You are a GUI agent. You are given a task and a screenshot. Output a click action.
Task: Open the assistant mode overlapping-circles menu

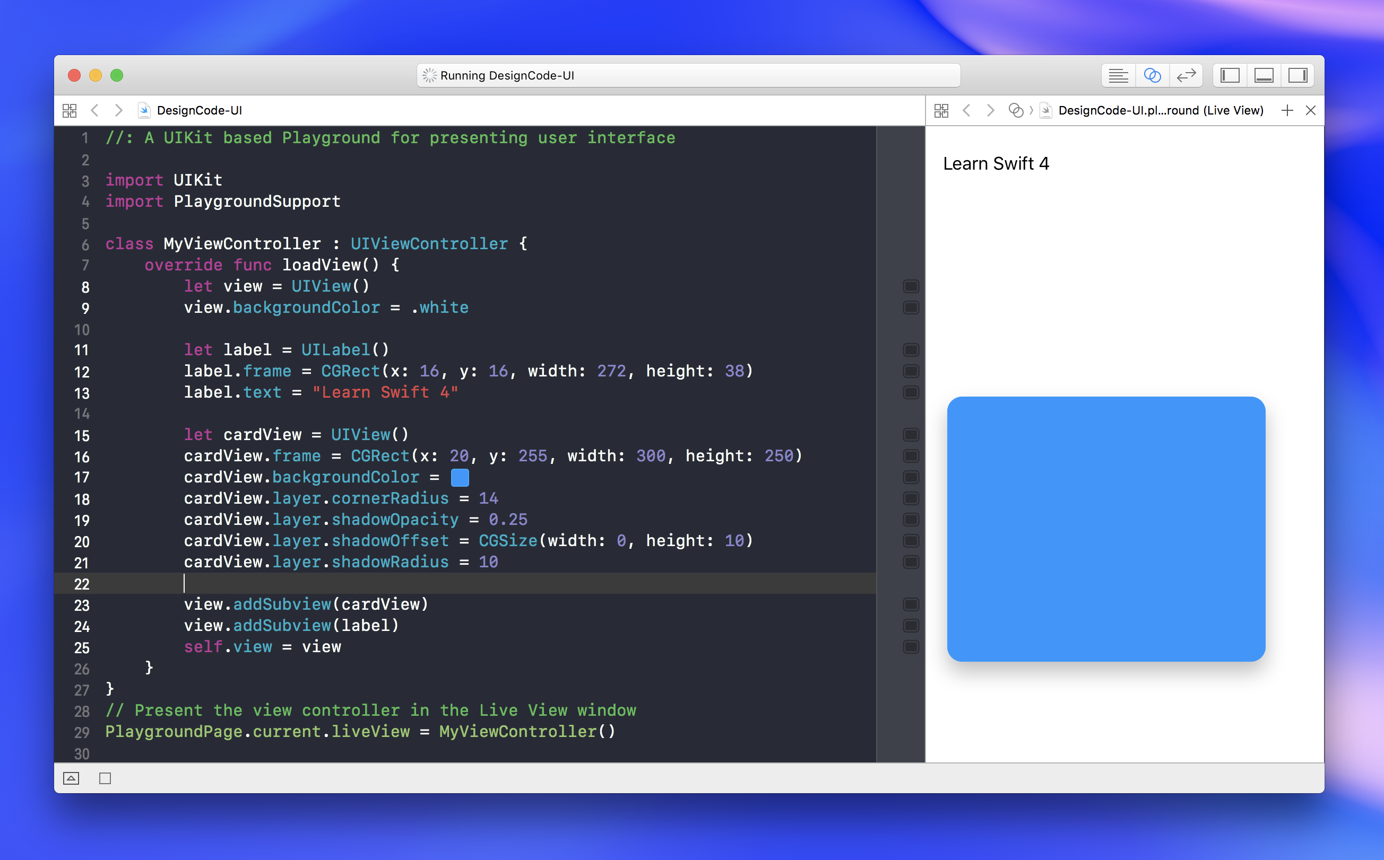1016,110
